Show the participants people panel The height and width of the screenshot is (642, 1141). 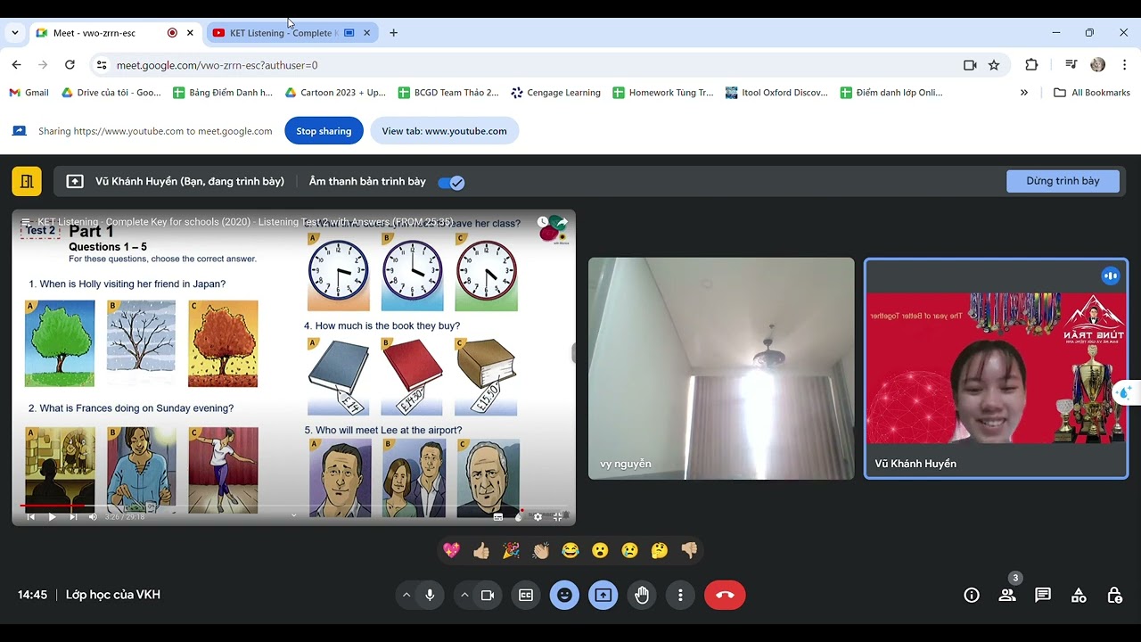tap(1007, 595)
